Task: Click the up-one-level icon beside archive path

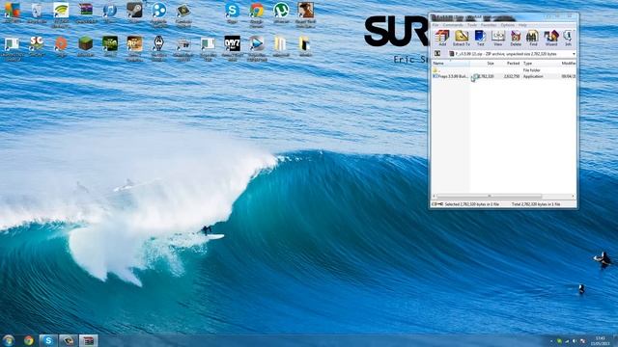Action: click(x=437, y=54)
